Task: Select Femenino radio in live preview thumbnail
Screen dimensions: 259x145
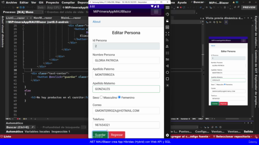Action: (225, 85)
